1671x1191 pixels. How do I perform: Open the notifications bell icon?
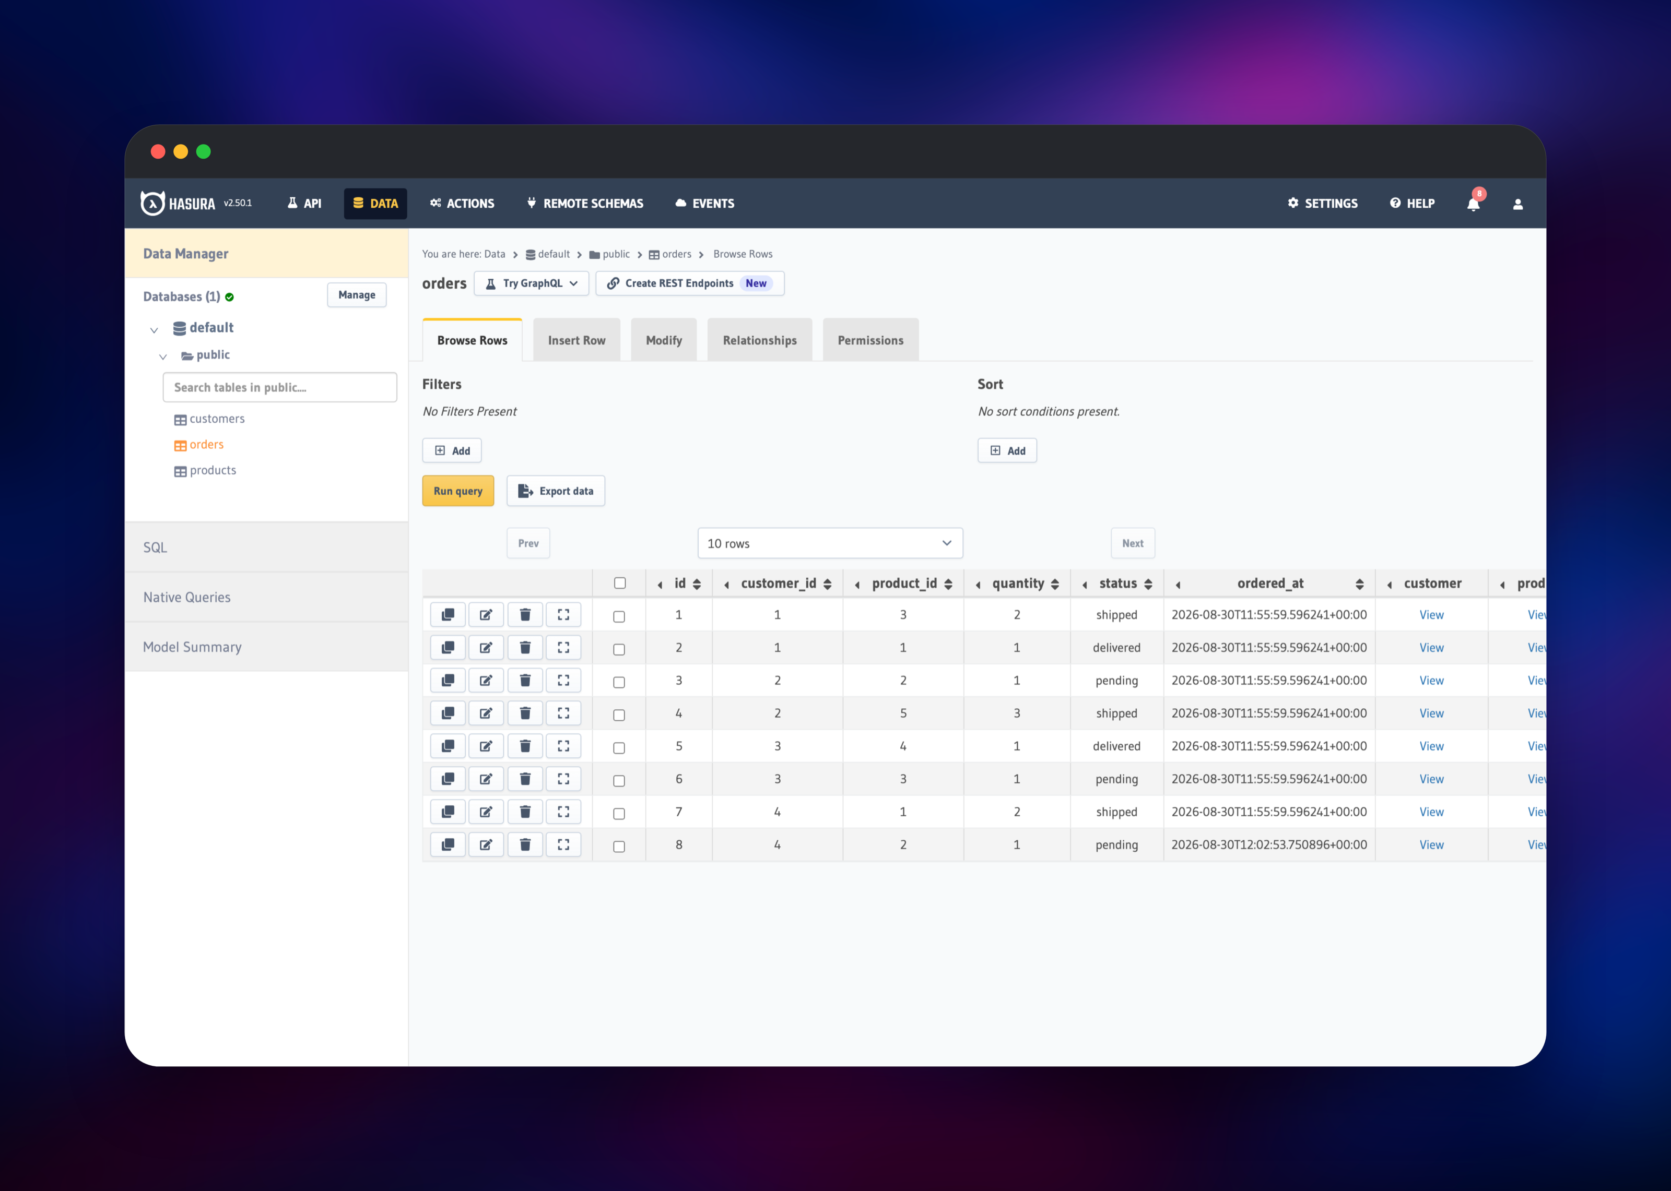[x=1473, y=204]
